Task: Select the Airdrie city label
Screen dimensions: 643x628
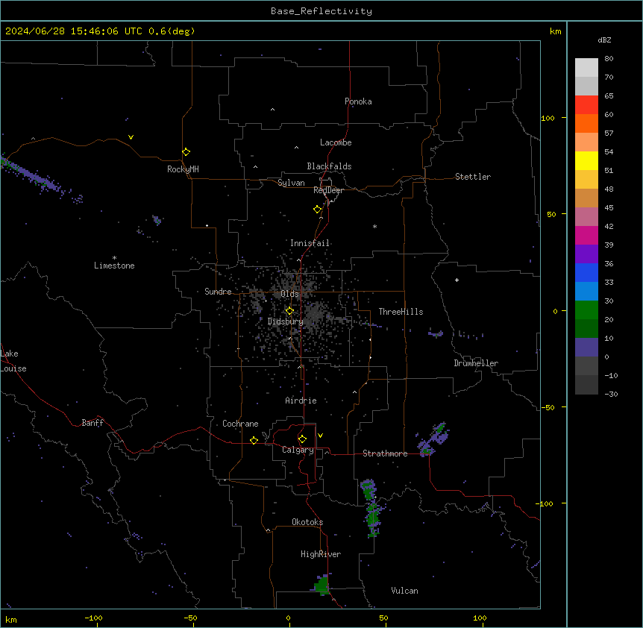Action: [x=301, y=401]
